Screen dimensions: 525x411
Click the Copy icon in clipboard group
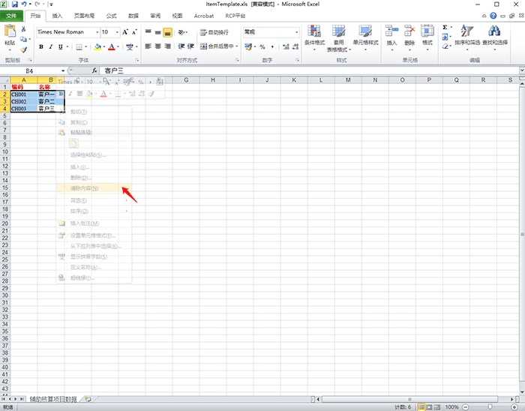[x=23, y=39]
